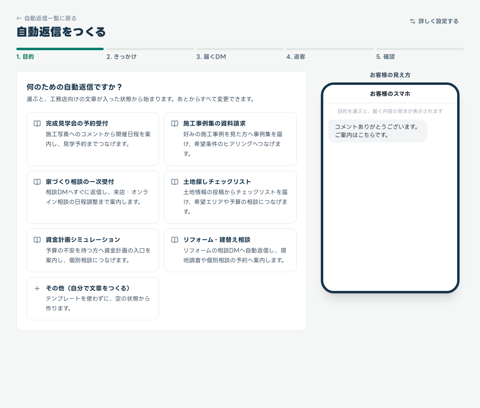Viewport: 480px width, 408px height.
Task: Go back via 自動返信一覧に戻る link
Action: click(47, 18)
